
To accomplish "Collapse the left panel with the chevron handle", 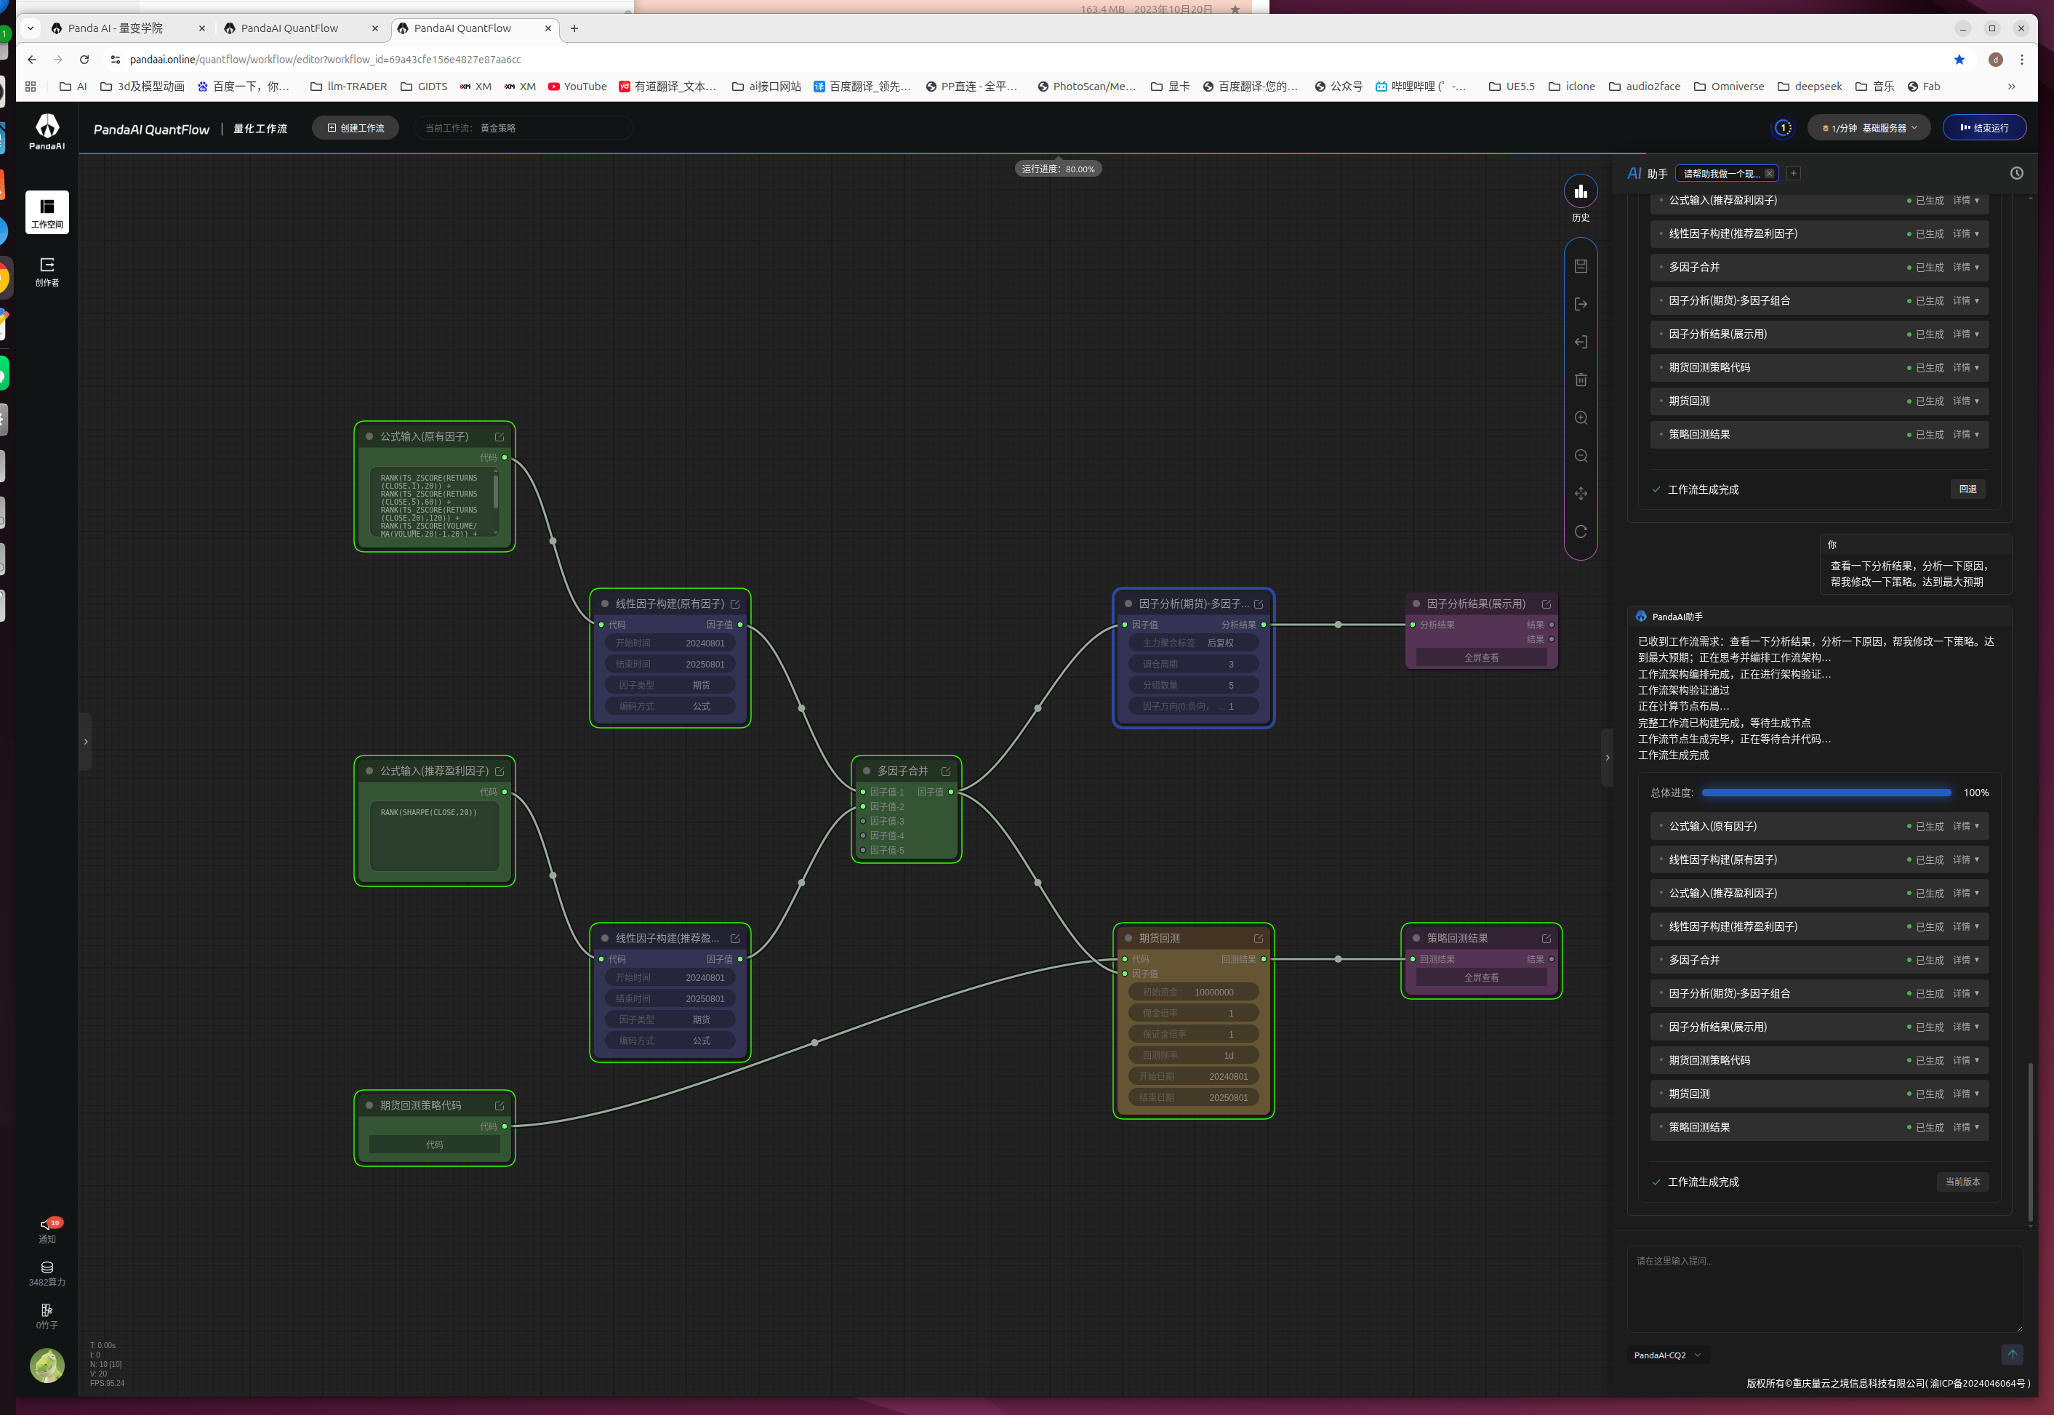I will [86, 741].
